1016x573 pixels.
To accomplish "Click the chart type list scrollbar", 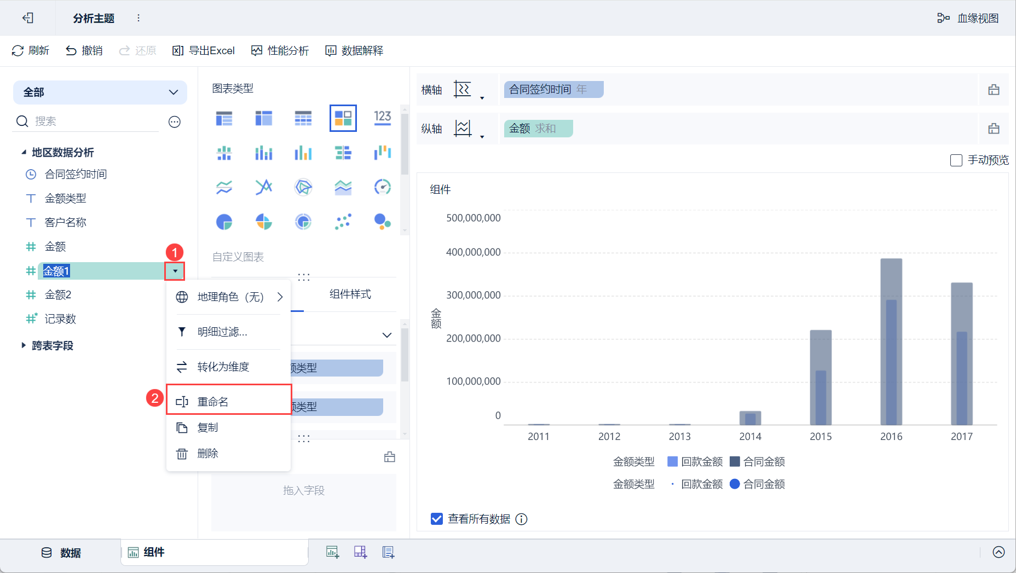I will pyautogui.click(x=405, y=144).
